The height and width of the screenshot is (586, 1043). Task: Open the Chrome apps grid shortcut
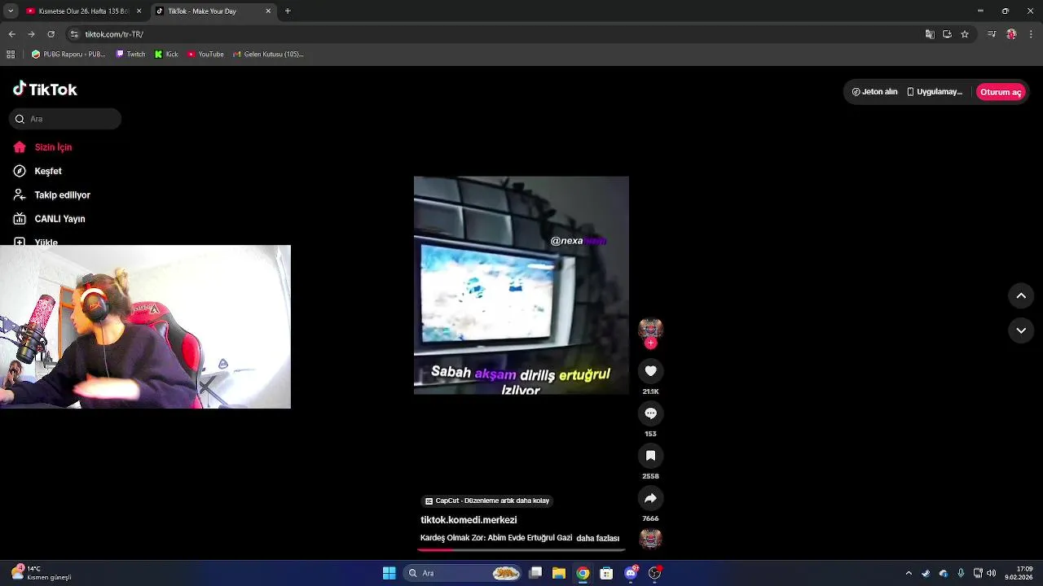(11, 55)
